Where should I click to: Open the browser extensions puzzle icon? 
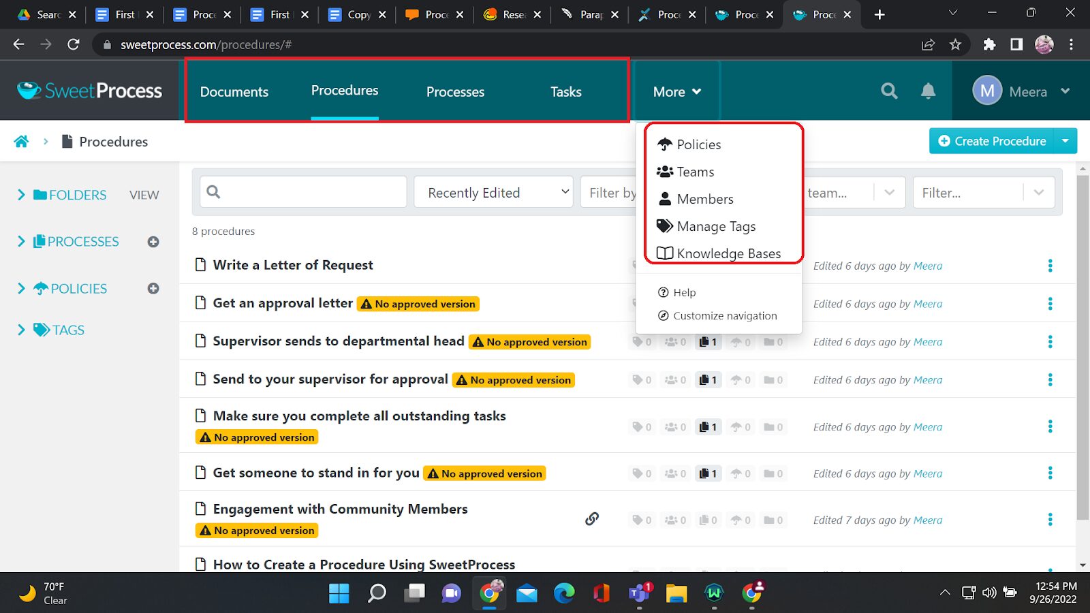(989, 44)
